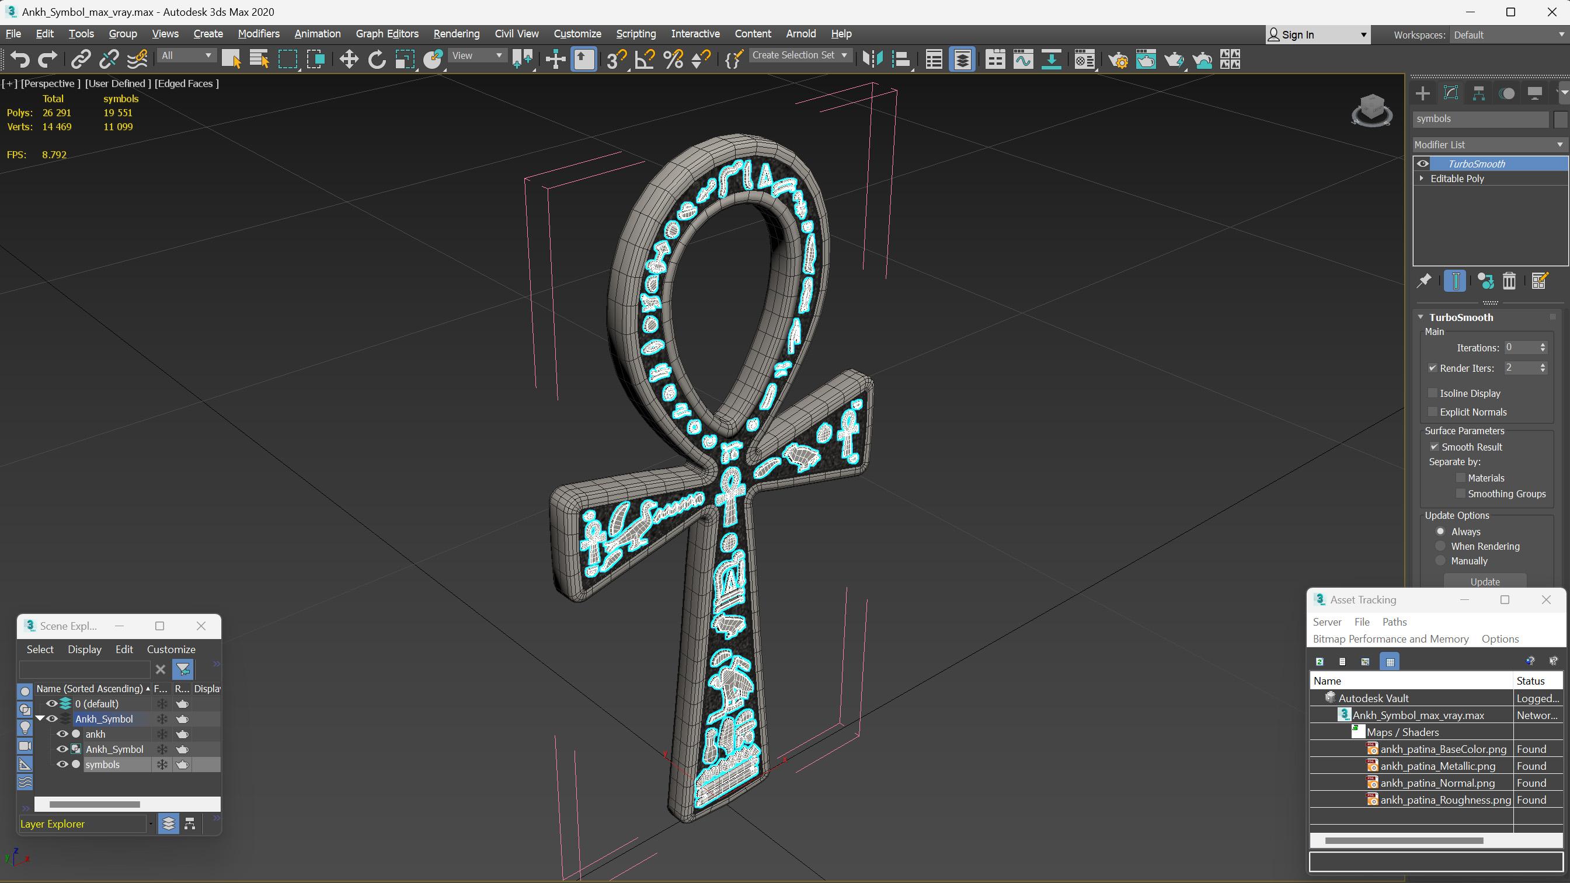This screenshot has height=883, width=1570.
Task: Select the When Rendering update option
Action: (1441, 546)
